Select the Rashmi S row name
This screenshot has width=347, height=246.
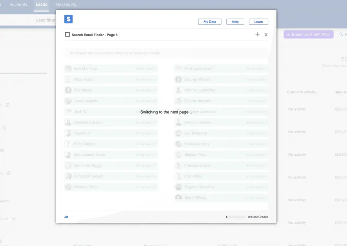click(x=83, y=133)
